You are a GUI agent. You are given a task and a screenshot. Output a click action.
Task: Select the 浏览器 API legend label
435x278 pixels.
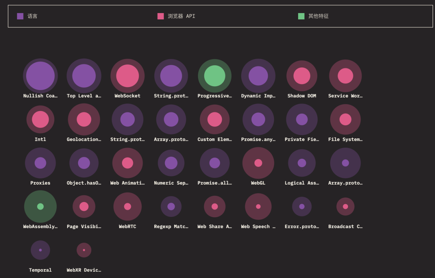tap(181, 16)
